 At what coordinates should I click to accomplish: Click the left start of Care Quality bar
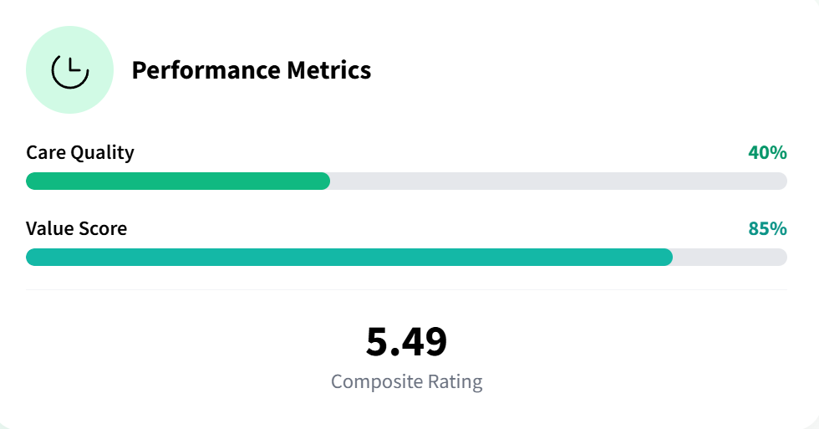click(x=32, y=181)
